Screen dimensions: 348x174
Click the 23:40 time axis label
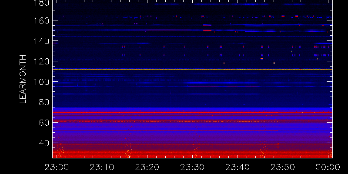pos(238,167)
